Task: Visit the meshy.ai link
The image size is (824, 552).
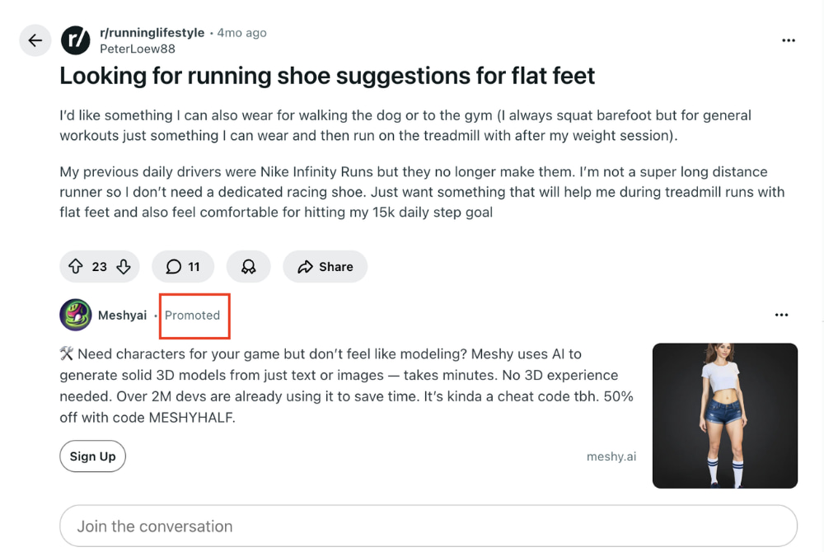Action: click(x=611, y=456)
